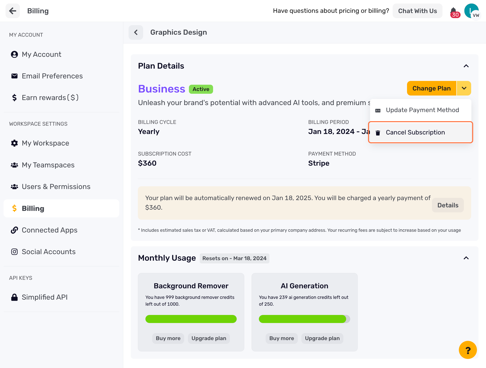This screenshot has height=368, width=486.
Task: Click the Update Payment Method card icon
Action: (378, 111)
